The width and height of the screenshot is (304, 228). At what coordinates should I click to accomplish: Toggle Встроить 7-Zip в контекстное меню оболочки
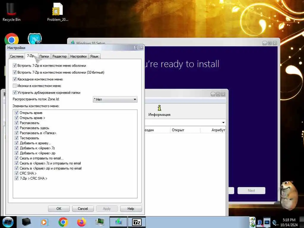pyautogui.click(x=15, y=66)
